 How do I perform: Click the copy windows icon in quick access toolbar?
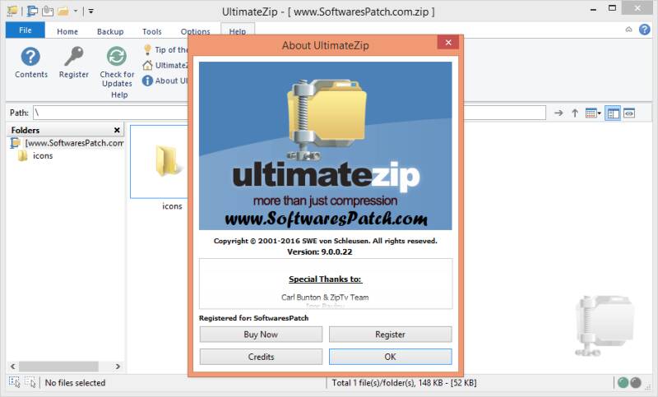32,11
